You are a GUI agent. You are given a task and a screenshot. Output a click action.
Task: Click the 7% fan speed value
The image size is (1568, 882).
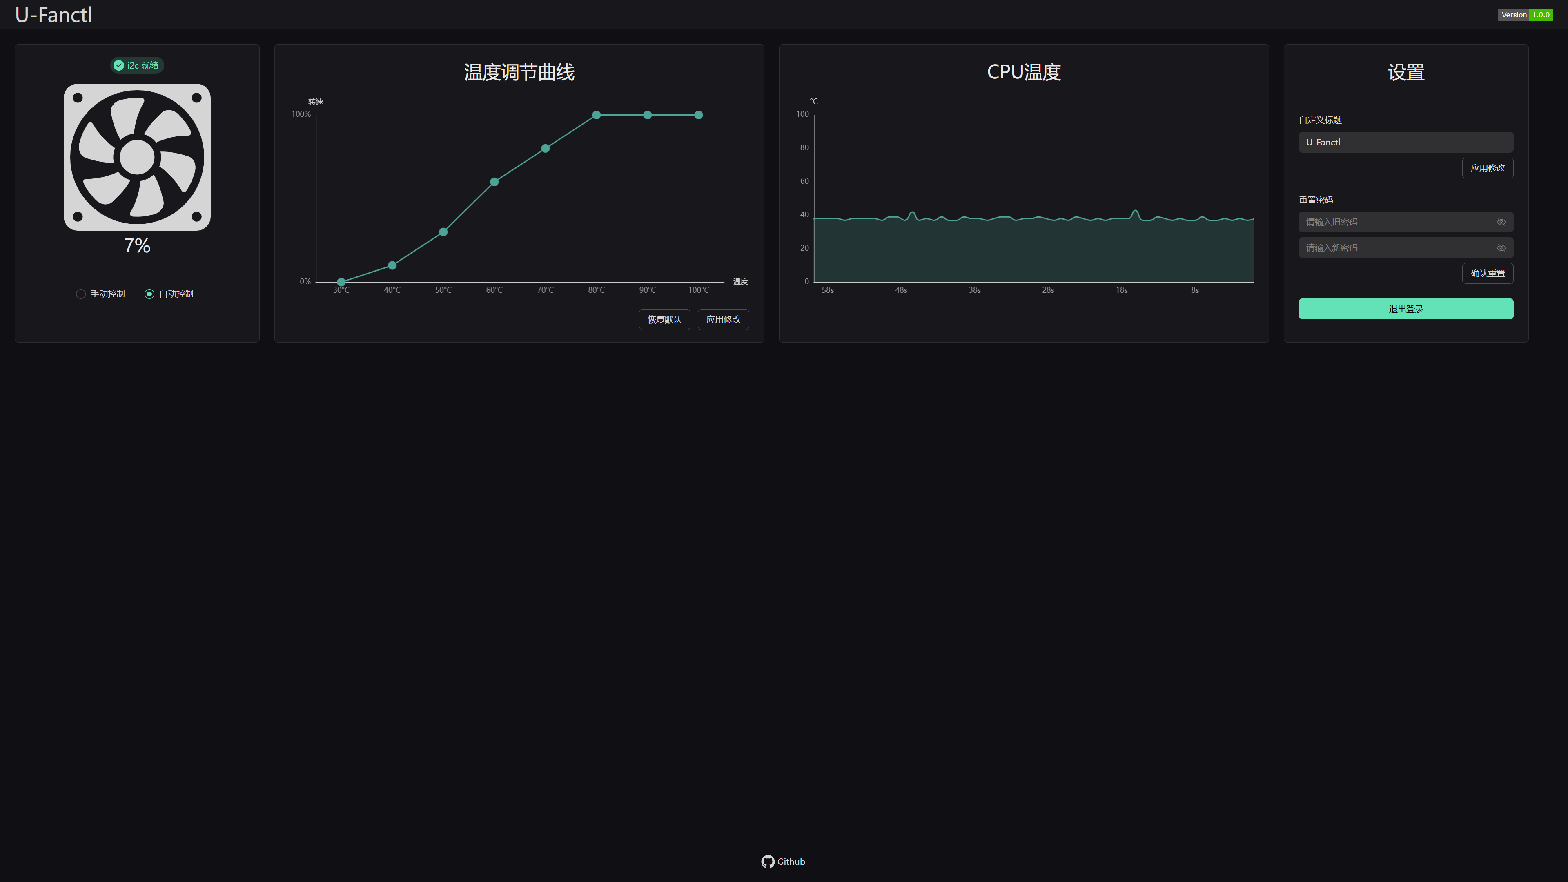pos(137,245)
